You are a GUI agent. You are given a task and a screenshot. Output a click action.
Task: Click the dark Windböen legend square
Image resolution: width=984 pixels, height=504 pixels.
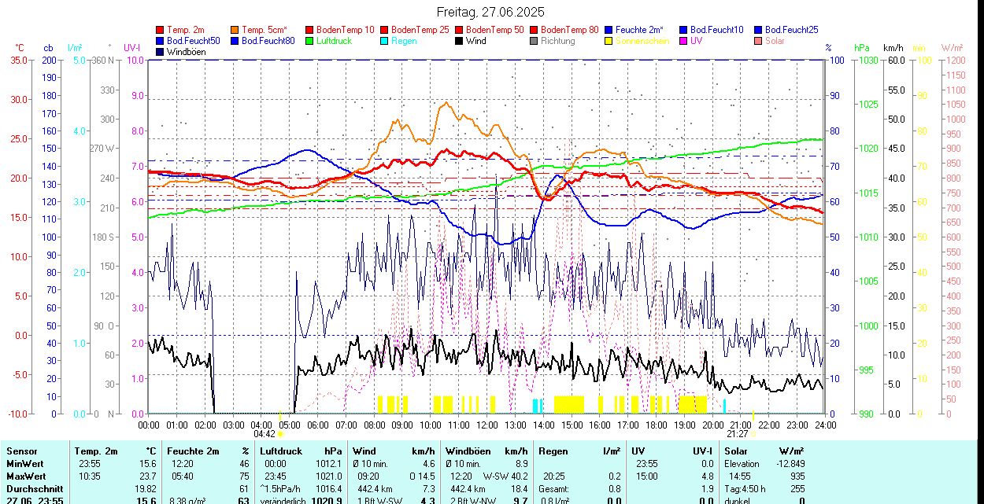point(161,52)
